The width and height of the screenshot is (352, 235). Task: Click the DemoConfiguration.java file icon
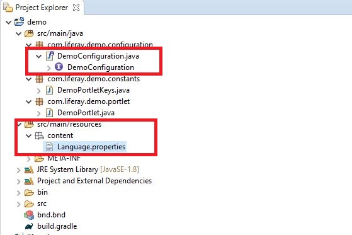coord(50,56)
